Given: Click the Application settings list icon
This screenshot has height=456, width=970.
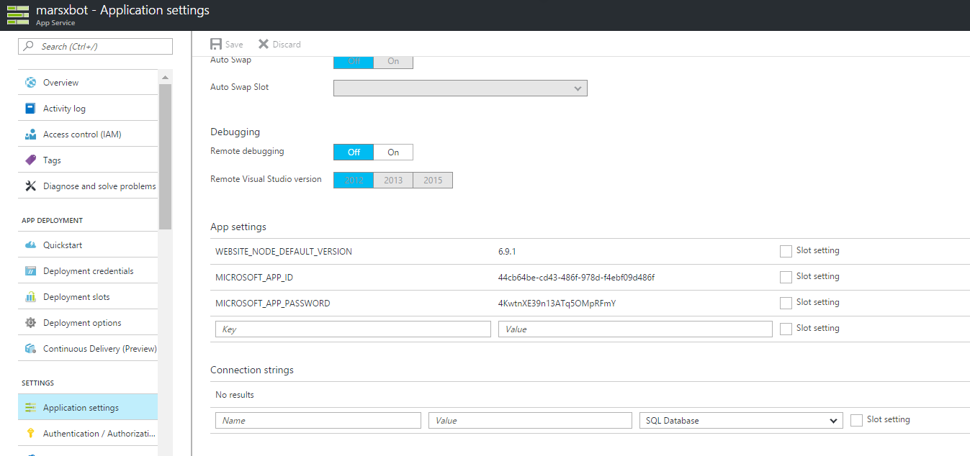Looking at the screenshot, I should [x=30, y=408].
